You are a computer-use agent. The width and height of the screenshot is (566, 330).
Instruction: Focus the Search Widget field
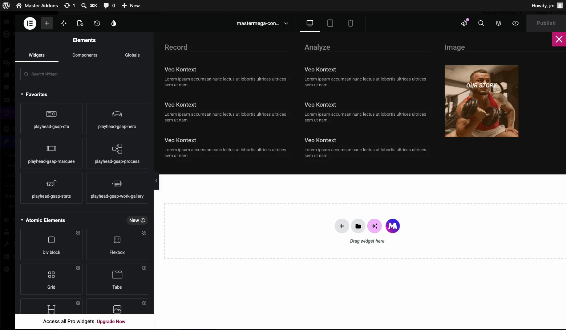tap(84, 74)
